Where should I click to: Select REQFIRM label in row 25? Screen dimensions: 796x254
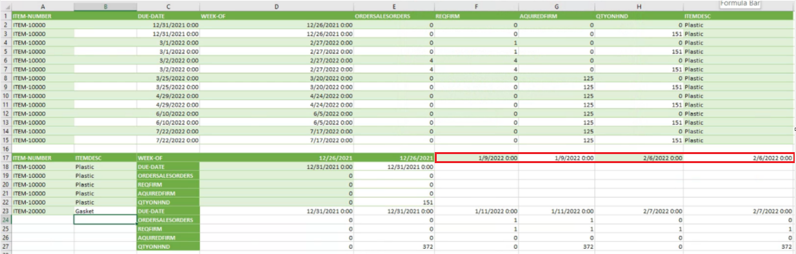click(168, 228)
